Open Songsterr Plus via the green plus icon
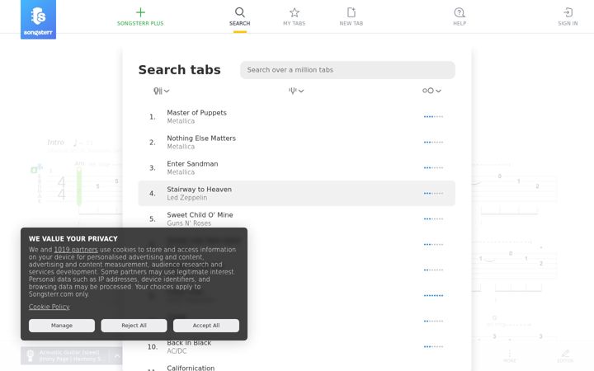 [x=140, y=12]
